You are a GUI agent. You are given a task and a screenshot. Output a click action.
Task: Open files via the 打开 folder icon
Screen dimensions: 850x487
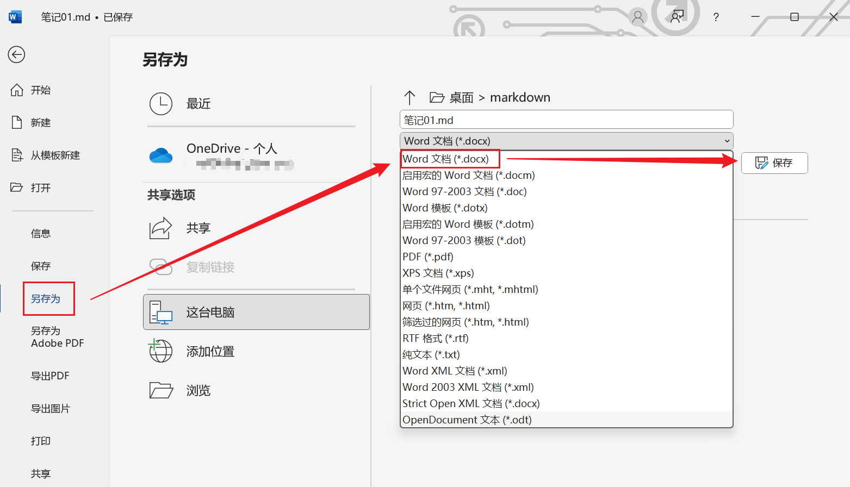pos(17,188)
